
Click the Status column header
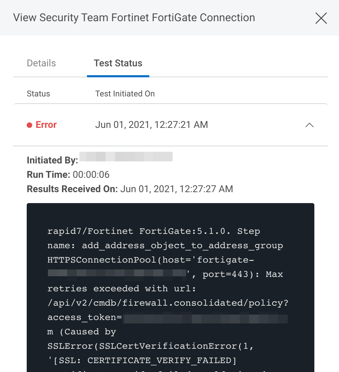pos(38,94)
